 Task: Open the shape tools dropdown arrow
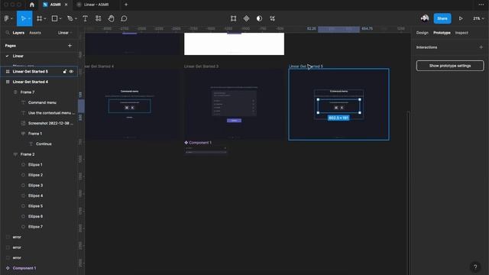(60, 18)
